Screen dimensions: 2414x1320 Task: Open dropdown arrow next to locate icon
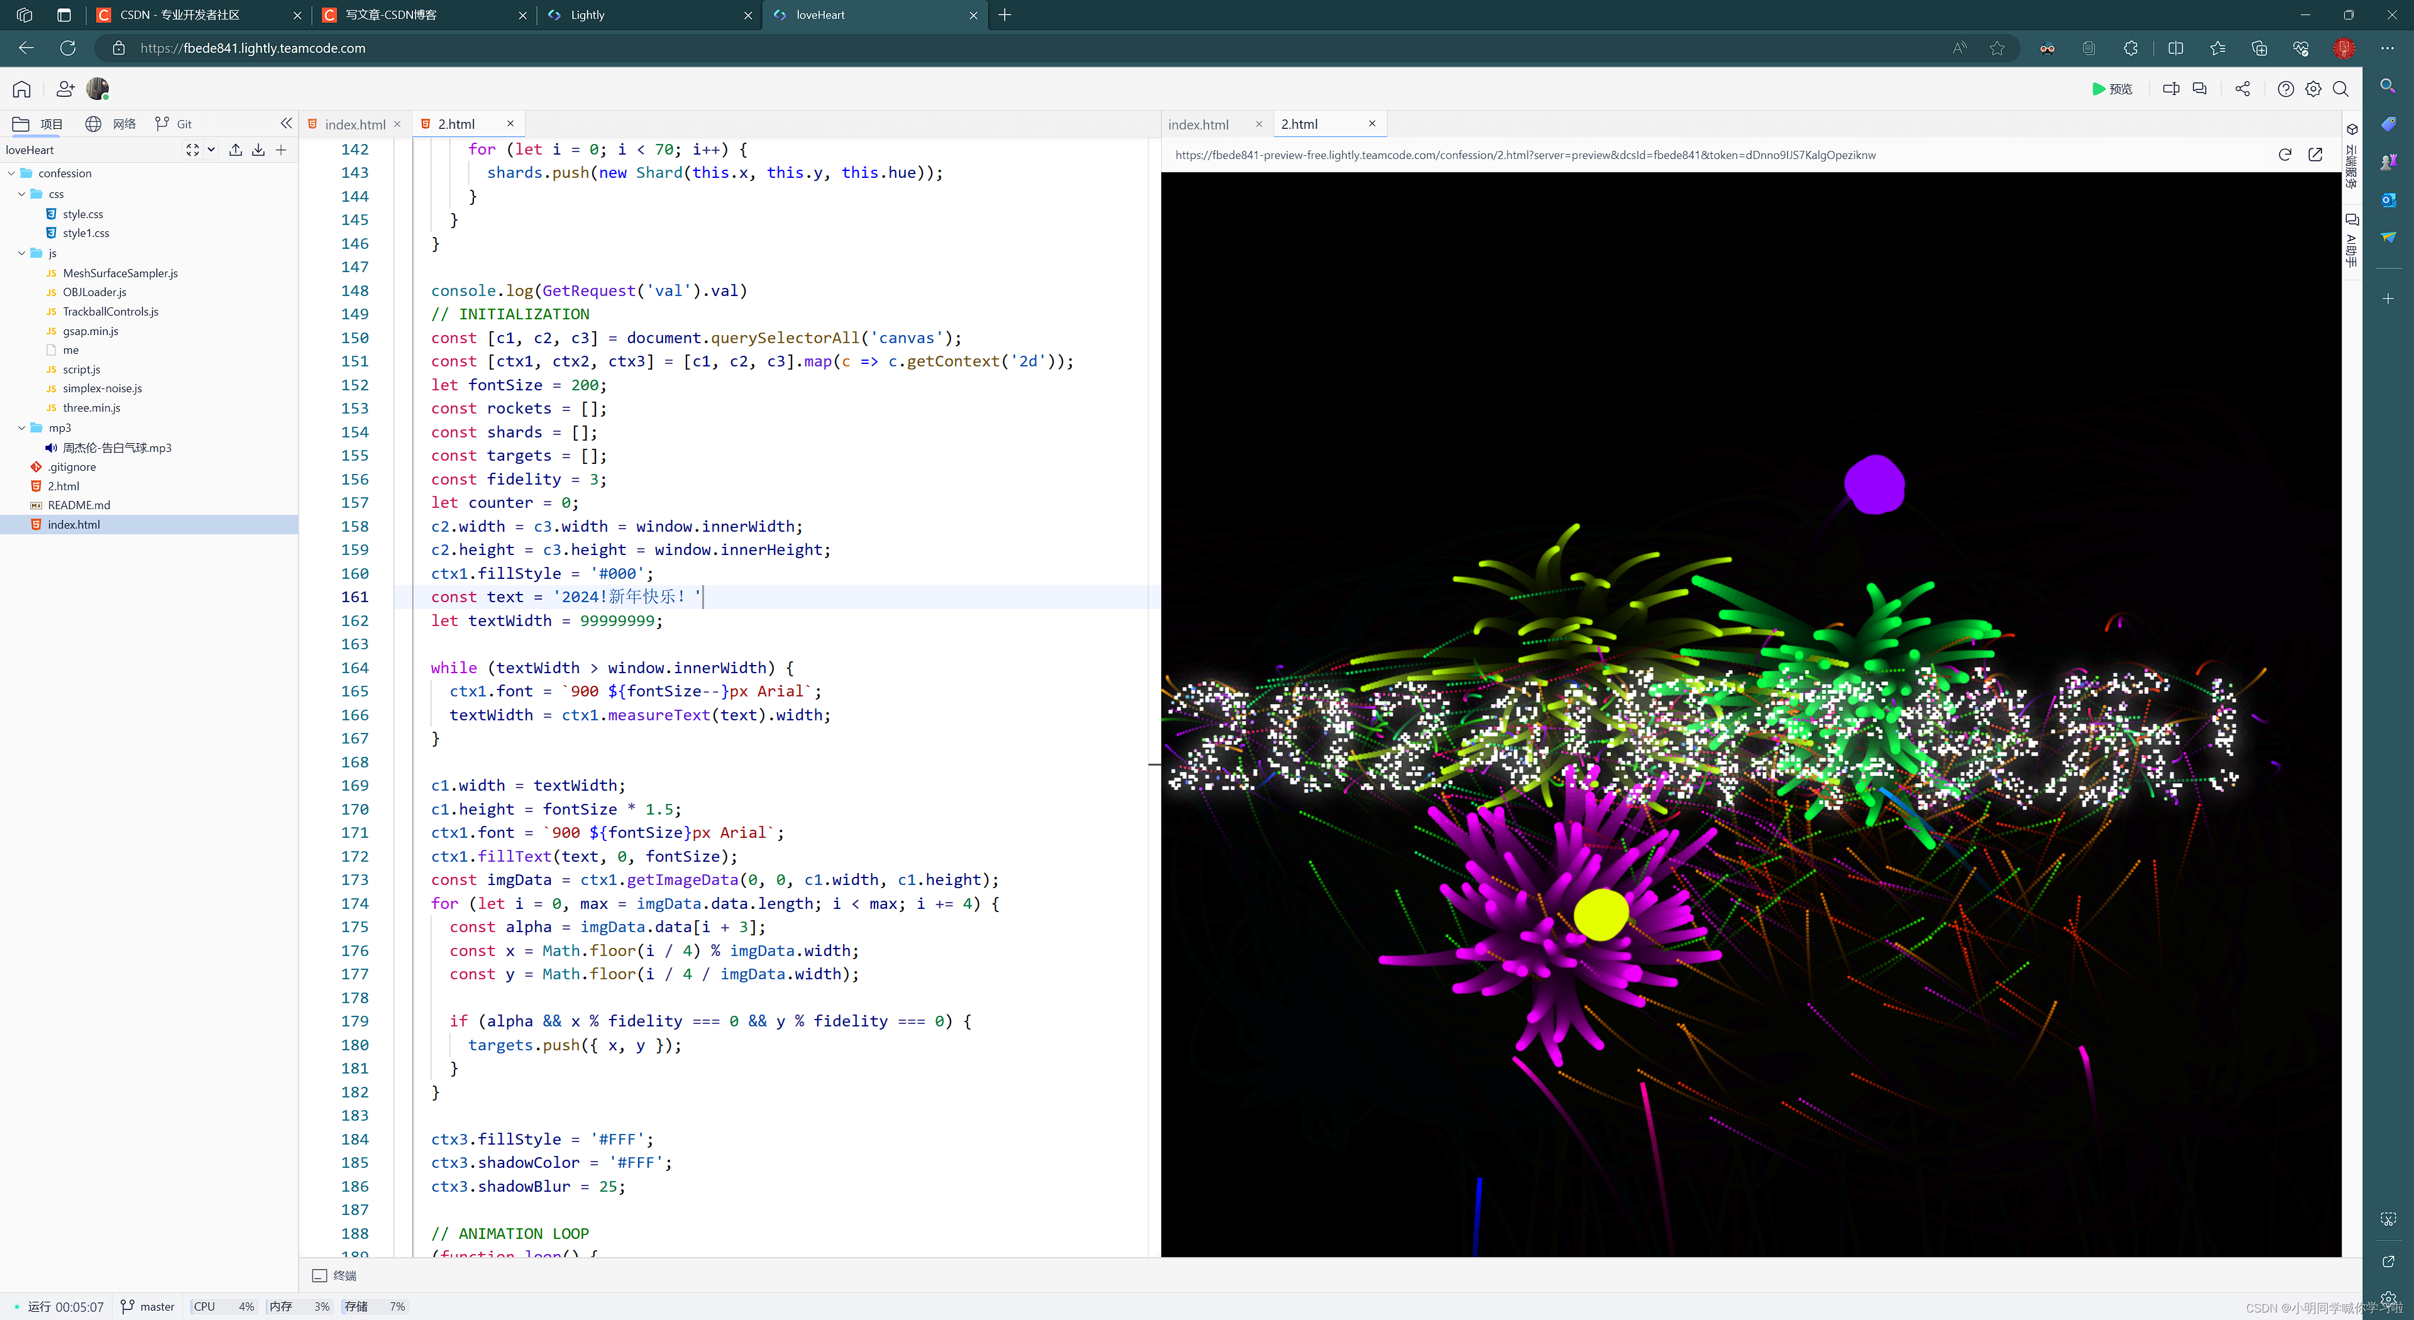click(211, 150)
